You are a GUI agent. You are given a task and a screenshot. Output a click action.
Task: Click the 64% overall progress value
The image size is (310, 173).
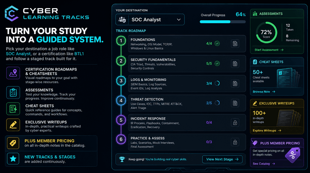241,14
